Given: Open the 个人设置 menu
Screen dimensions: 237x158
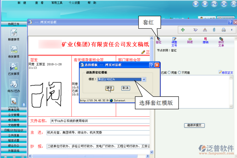Looking at the screenshot, I should (74, 3).
